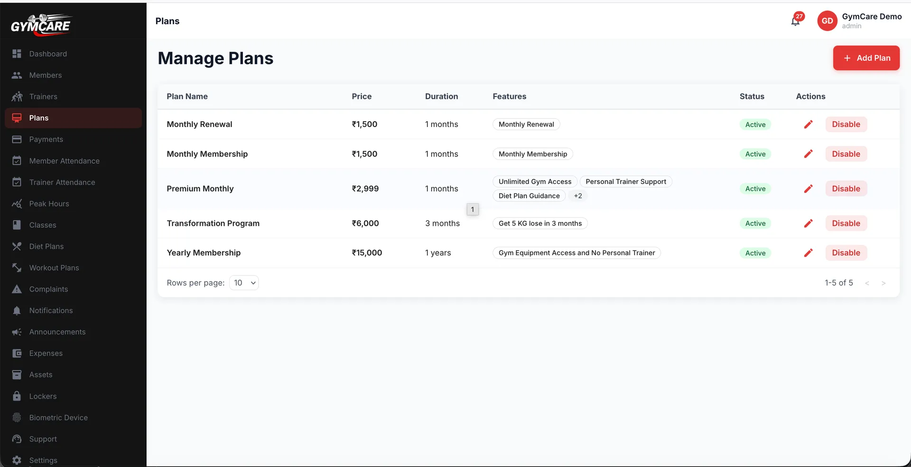Viewport: 911px width, 467px height.
Task: Open the Dashboard sidebar icon
Action: point(17,54)
